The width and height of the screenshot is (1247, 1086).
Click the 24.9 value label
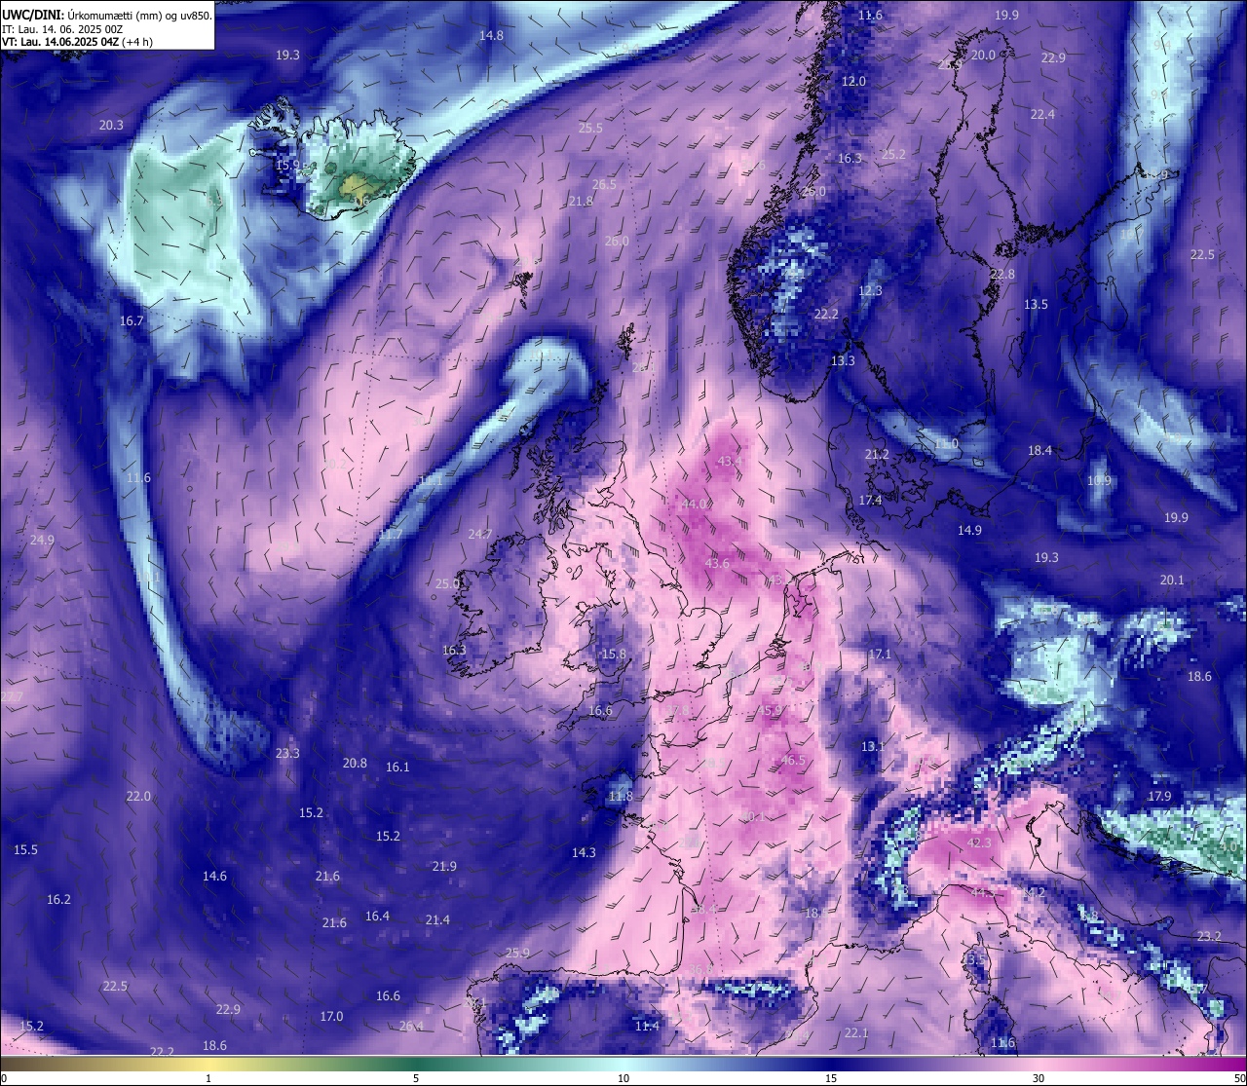[x=42, y=540]
